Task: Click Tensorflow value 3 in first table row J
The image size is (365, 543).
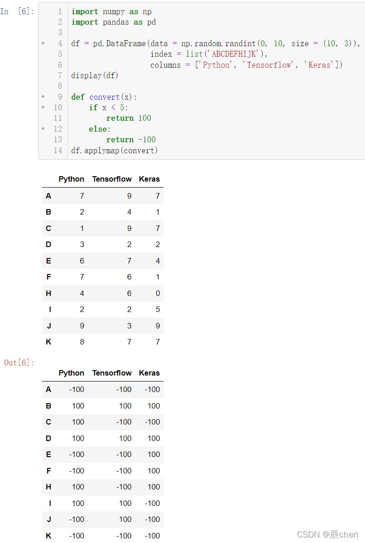Action: tap(129, 326)
